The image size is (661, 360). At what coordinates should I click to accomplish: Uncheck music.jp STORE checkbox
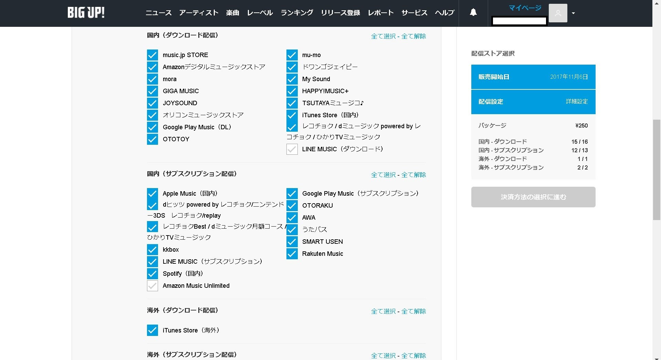click(153, 55)
